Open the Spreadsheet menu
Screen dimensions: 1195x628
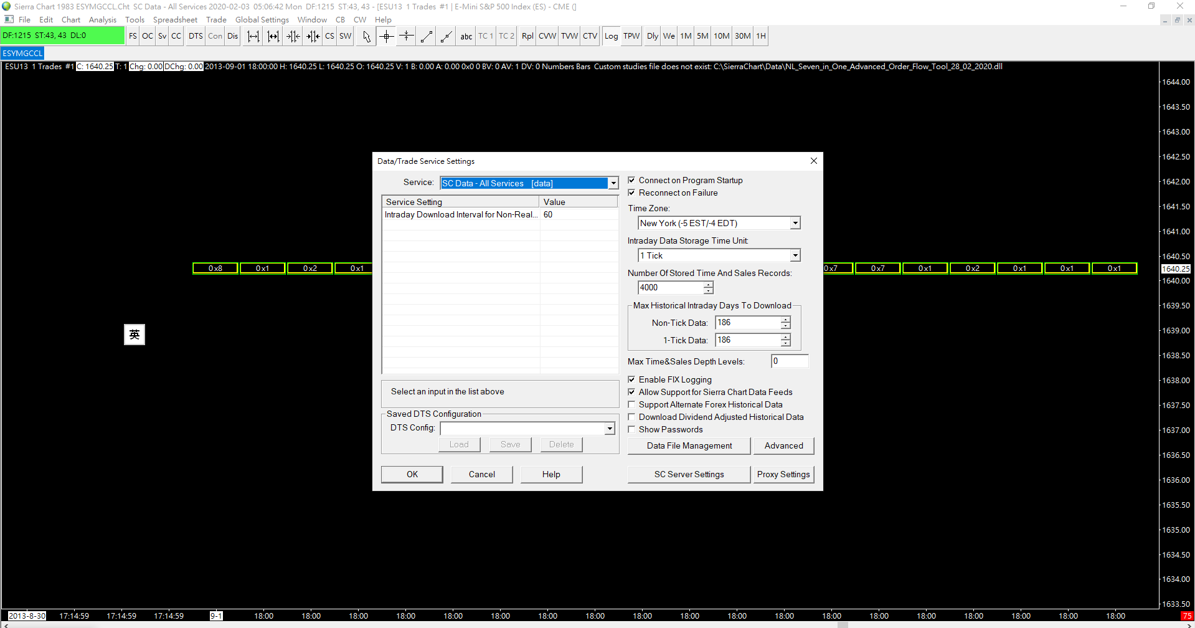coord(175,20)
